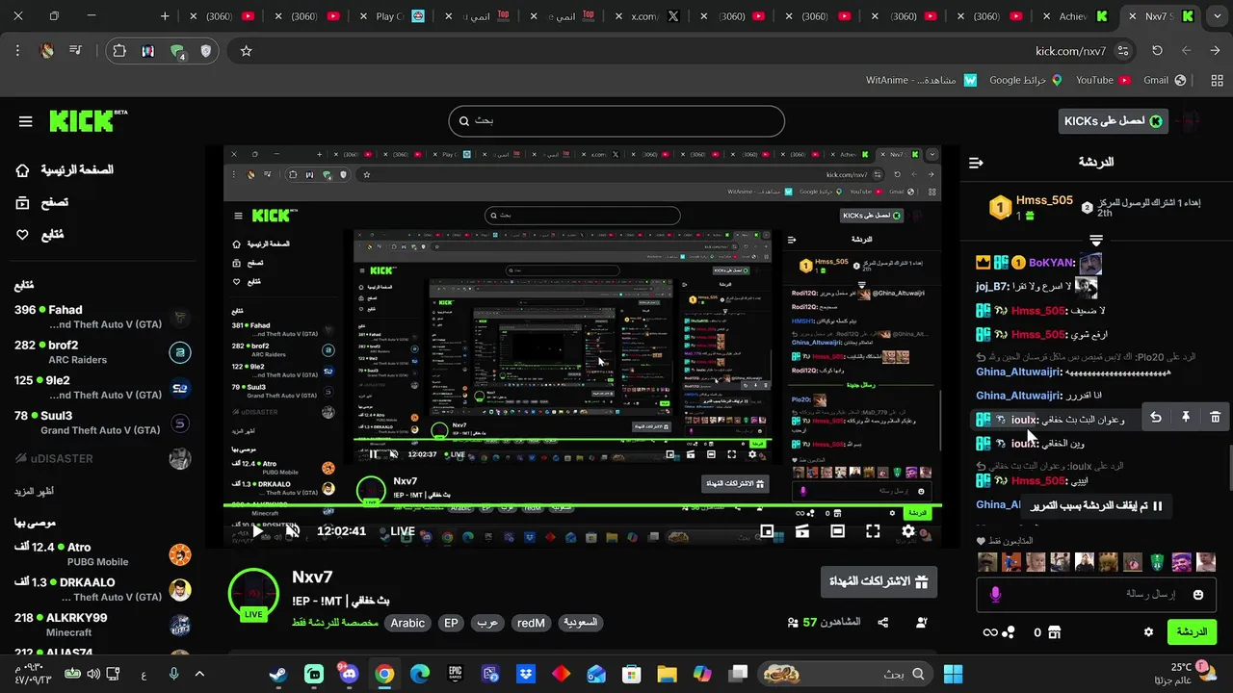Open Chrome extensions puzzle icon
Viewport: 1233px width, 693px height.
(119, 51)
